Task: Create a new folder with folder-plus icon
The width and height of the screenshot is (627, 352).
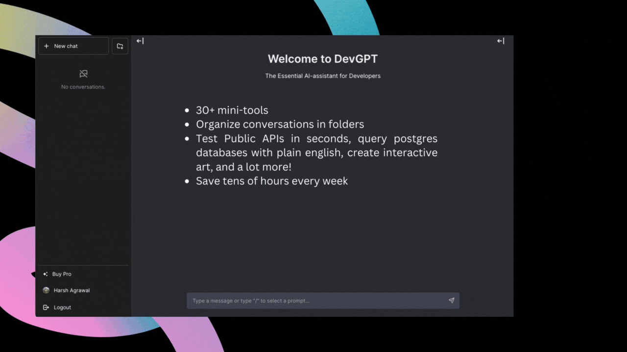Action: pyautogui.click(x=120, y=46)
